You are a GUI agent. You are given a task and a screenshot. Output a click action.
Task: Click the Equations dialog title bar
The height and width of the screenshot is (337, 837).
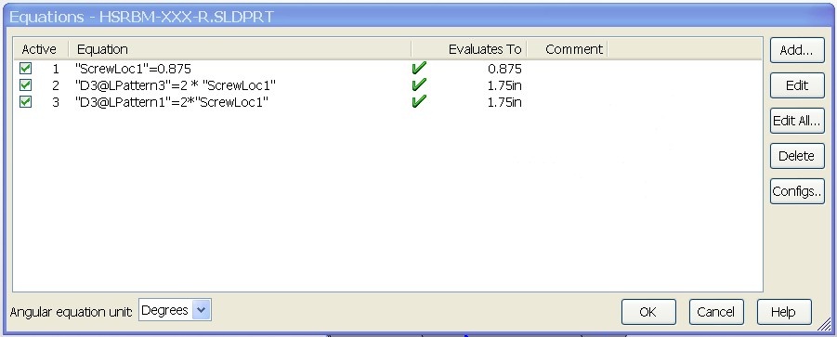pos(418,17)
